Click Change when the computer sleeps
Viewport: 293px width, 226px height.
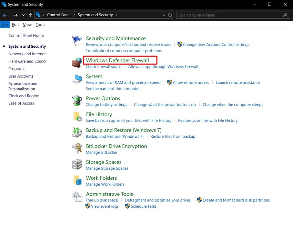pyautogui.click(x=233, y=105)
